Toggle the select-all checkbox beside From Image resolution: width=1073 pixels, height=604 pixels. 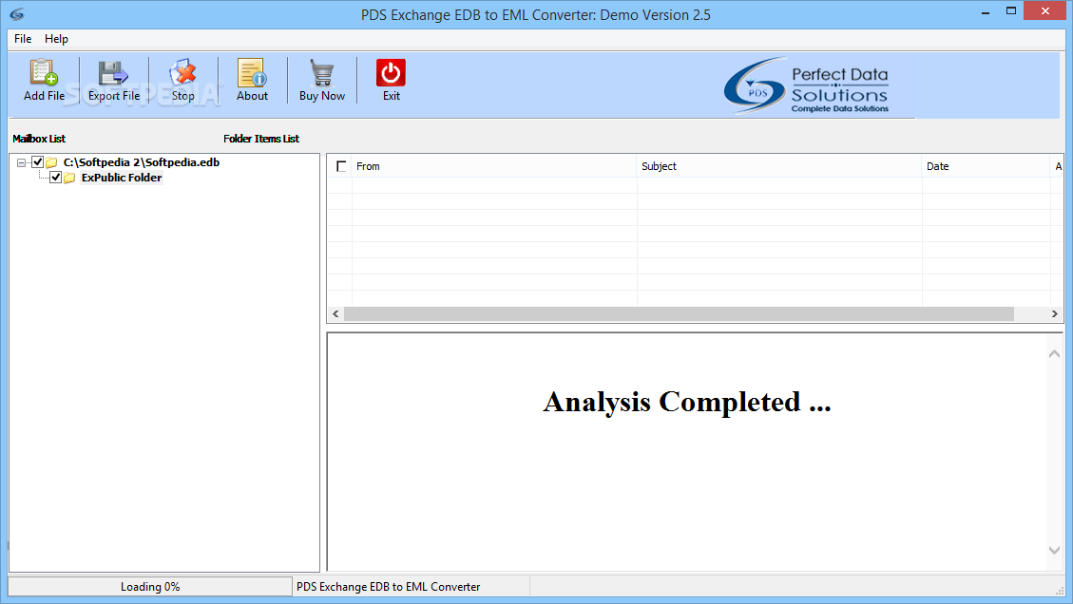pos(341,166)
